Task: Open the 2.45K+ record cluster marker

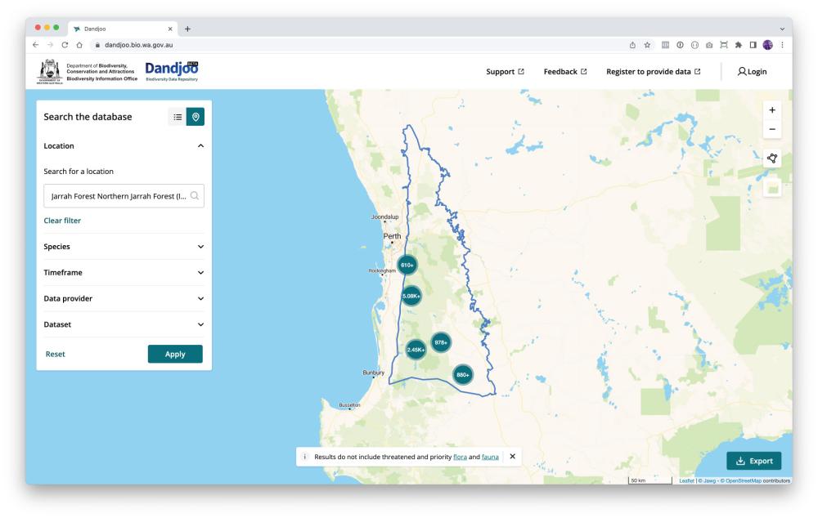Action: [x=416, y=350]
